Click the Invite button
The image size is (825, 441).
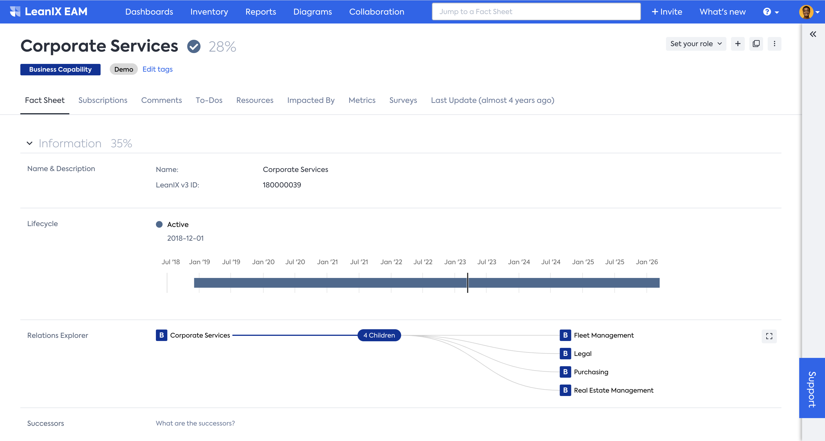pos(667,12)
